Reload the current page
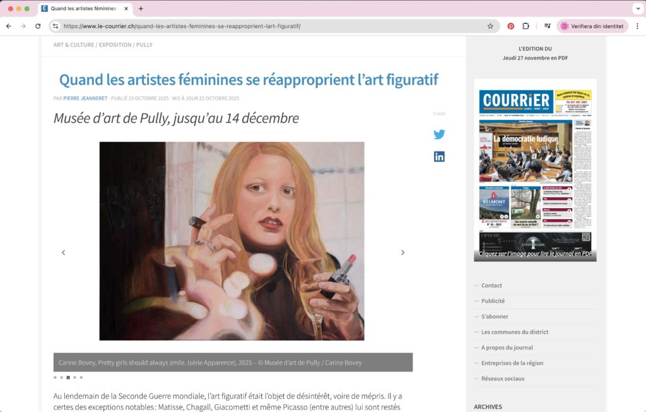The image size is (646, 412). pos(38,26)
